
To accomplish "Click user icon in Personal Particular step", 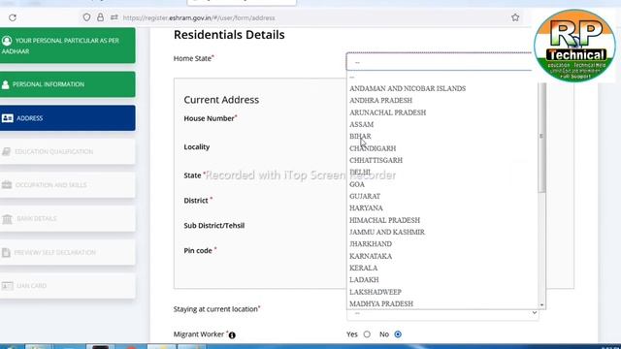I will click(7, 41).
